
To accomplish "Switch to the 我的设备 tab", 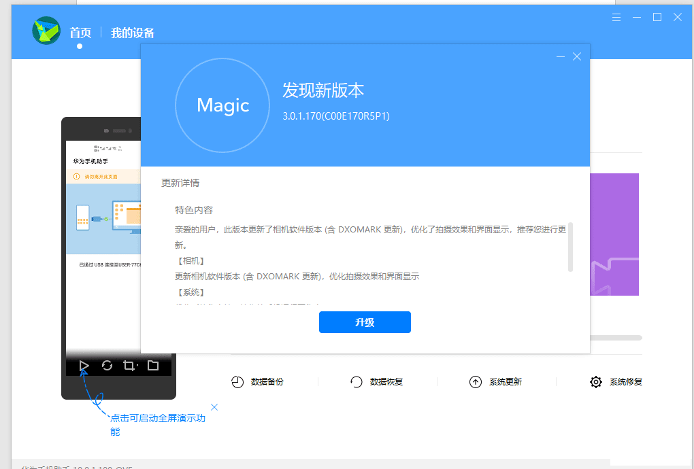I will 133,33.
